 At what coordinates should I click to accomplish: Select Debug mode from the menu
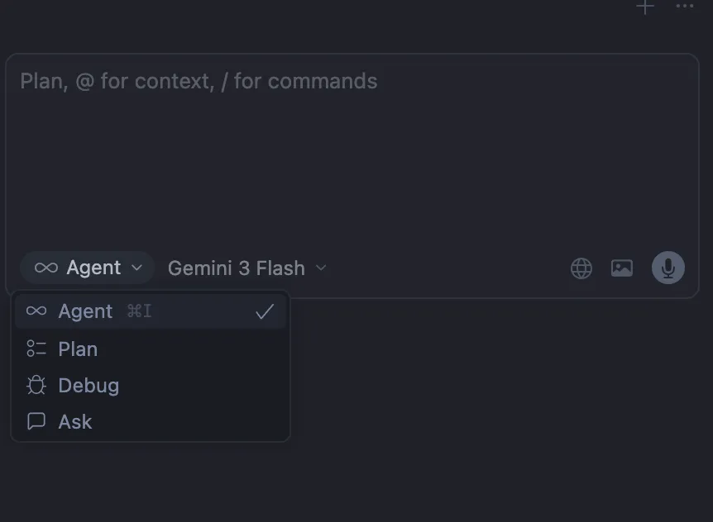tap(89, 386)
